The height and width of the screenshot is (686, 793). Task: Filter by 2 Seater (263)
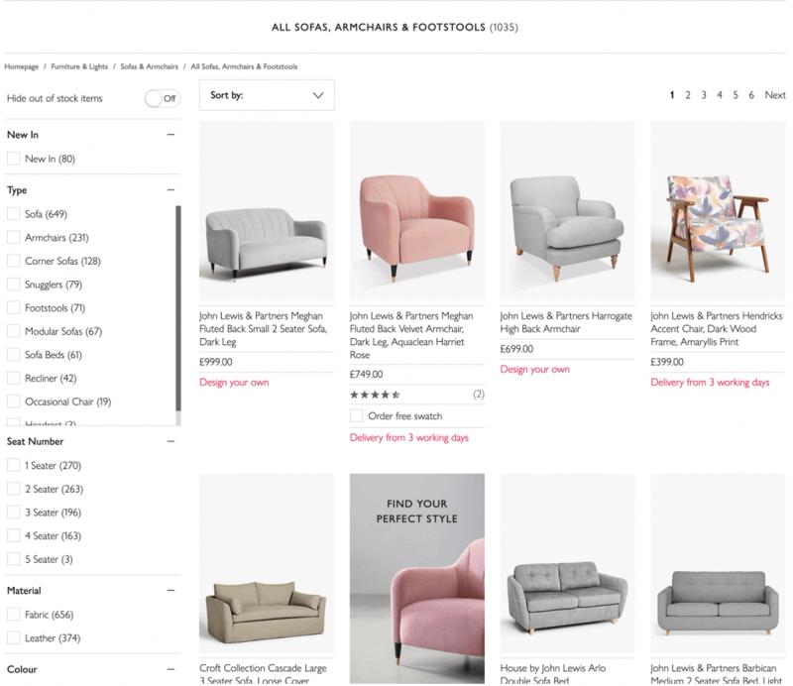point(14,489)
